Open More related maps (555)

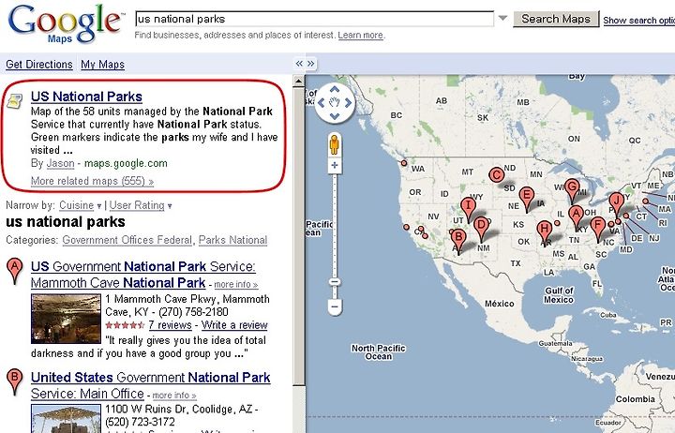click(92, 181)
